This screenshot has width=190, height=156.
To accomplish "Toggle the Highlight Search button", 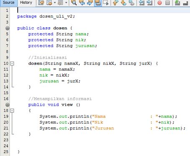I will pyautogui.click(x=98, y=3).
